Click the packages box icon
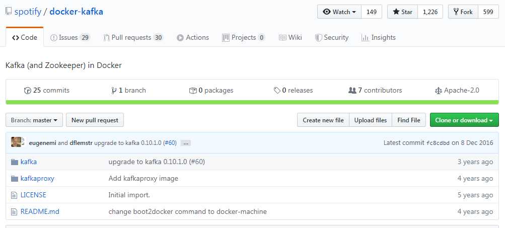The image size is (505, 228). (193, 91)
